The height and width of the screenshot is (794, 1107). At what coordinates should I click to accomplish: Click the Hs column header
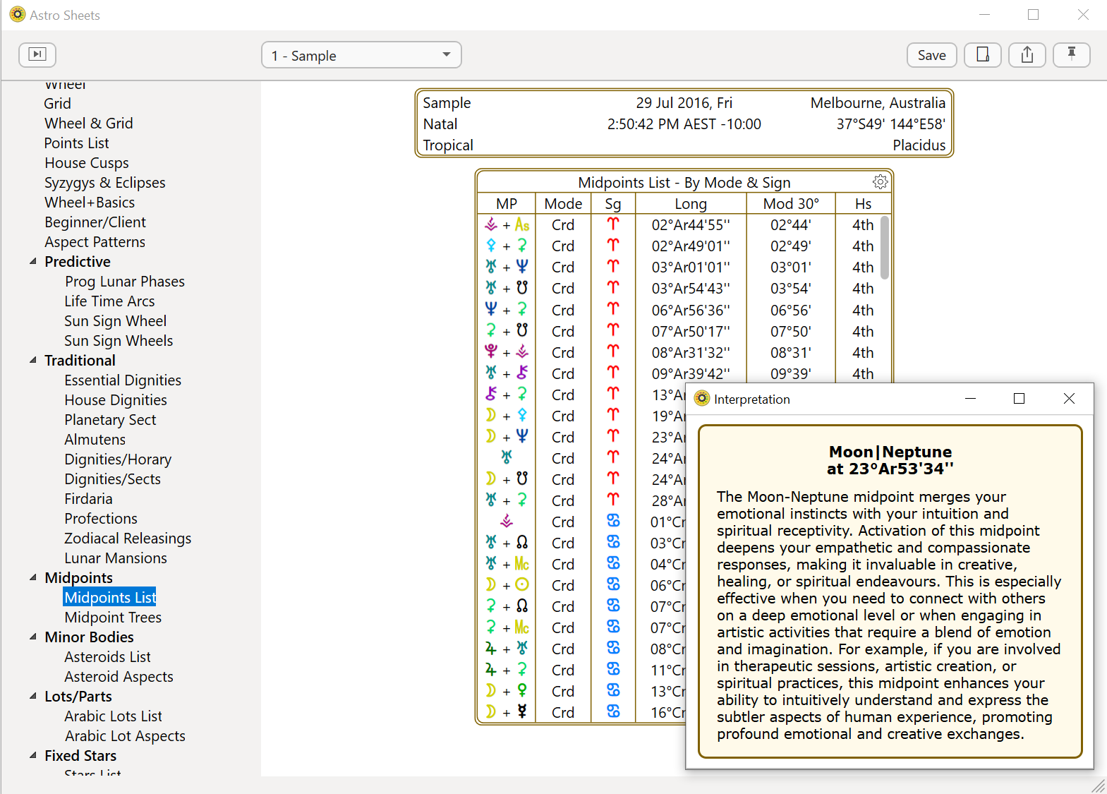pos(863,203)
